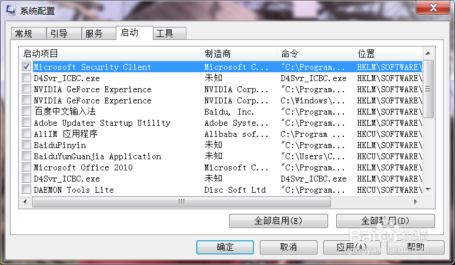Enable 百度中文输入法 startup item
This screenshot has width=455, height=265.
pos(26,111)
